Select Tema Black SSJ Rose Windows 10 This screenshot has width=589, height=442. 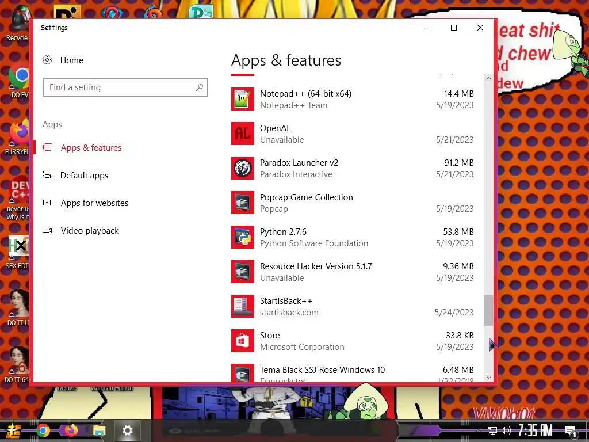pyautogui.click(x=353, y=372)
